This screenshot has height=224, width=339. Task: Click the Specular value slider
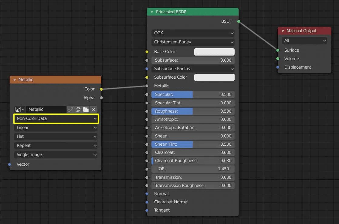point(193,94)
